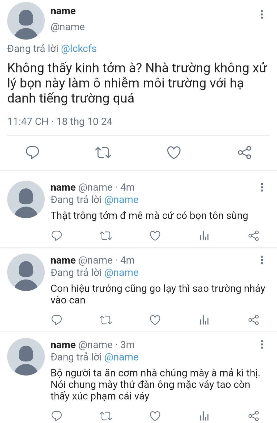Open the avatar of the "Con hiệu trưởng" reply

tap(26, 272)
